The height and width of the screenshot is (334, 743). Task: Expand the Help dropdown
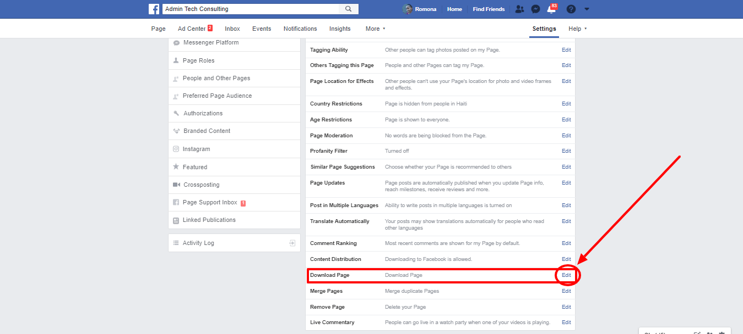[577, 29]
